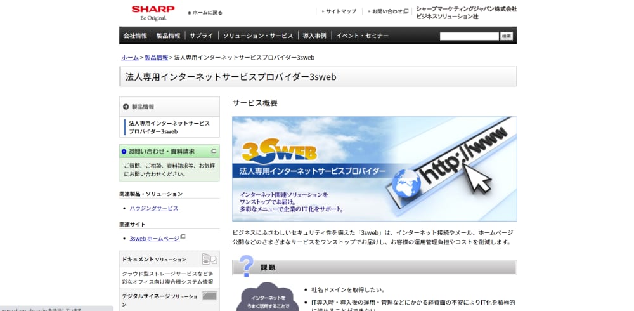The image size is (634, 311).
Task: Follow the 製品情報 breadcrumb link
Action: click(x=157, y=58)
